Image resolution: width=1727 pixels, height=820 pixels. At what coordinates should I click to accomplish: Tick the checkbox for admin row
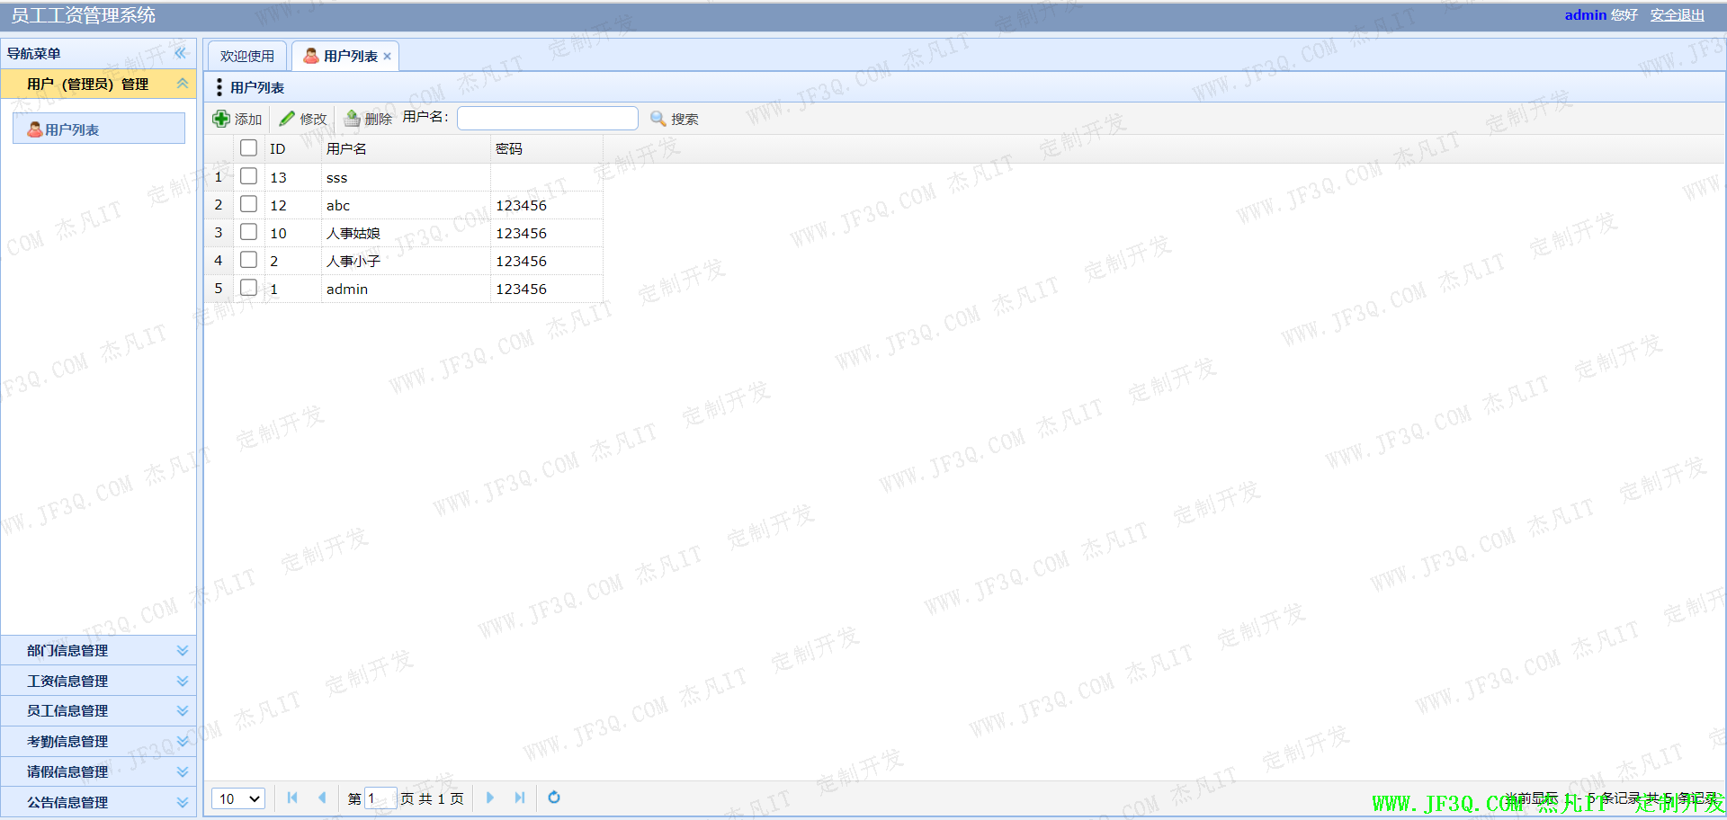249,288
